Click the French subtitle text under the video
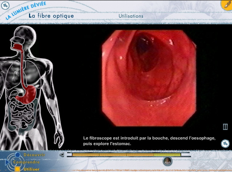Viewport: 232px width, 172px height. pyautogui.click(x=150, y=141)
